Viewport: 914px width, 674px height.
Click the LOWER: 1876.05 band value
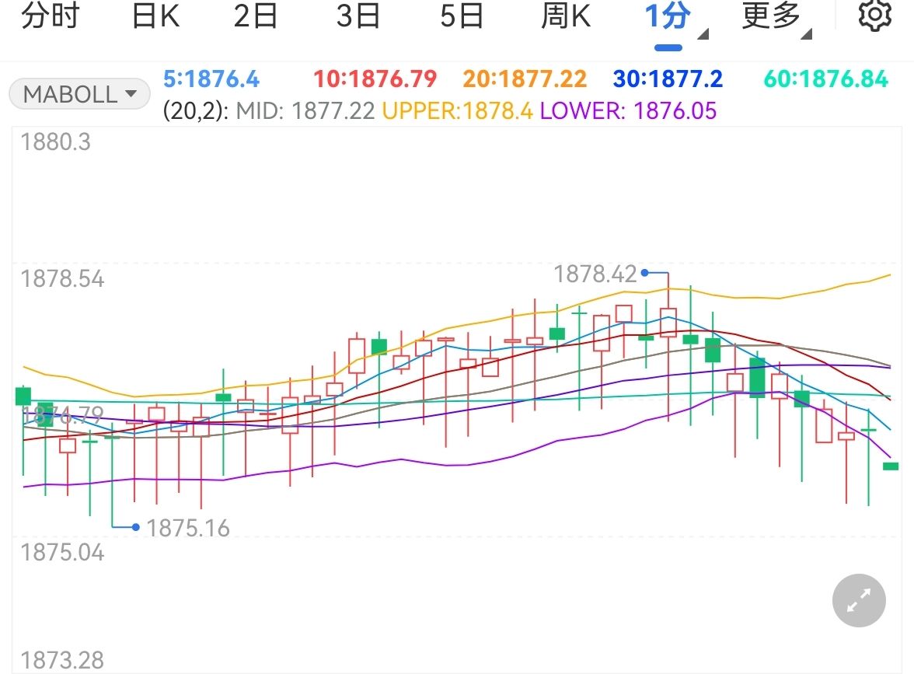point(628,110)
